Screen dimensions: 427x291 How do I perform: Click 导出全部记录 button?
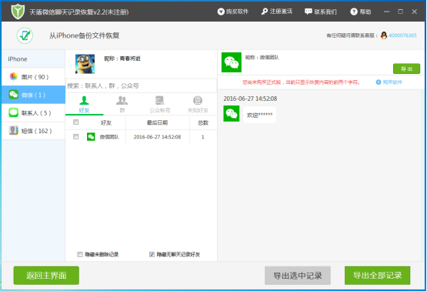click(x=378, y=276)
